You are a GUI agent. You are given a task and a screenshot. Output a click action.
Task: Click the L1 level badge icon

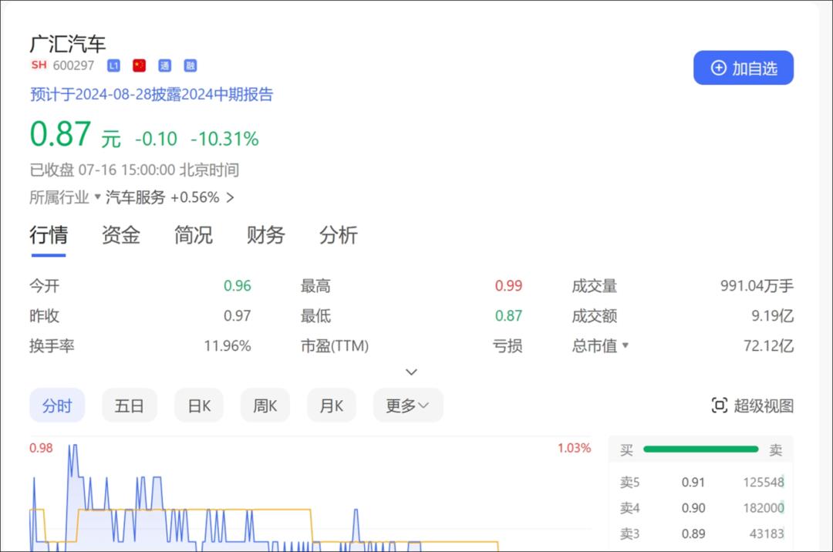[113, 66]
